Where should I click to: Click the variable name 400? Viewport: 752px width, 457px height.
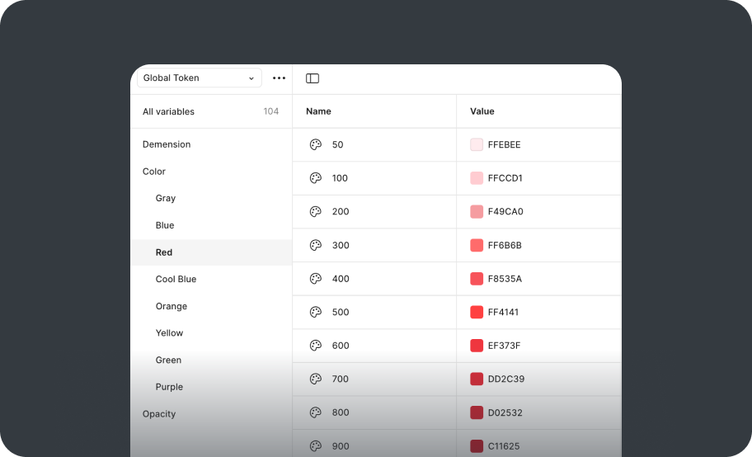(341, 279)
